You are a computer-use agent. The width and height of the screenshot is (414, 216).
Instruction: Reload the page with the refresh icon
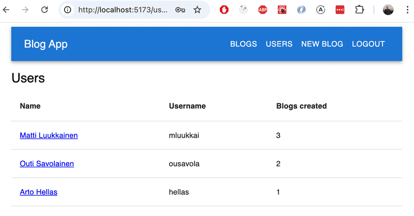tap(45, 10)
